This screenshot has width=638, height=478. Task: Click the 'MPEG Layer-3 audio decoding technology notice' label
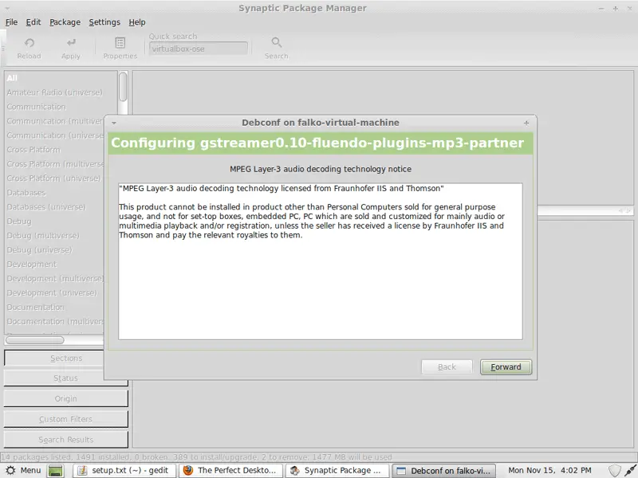point(321,169)
